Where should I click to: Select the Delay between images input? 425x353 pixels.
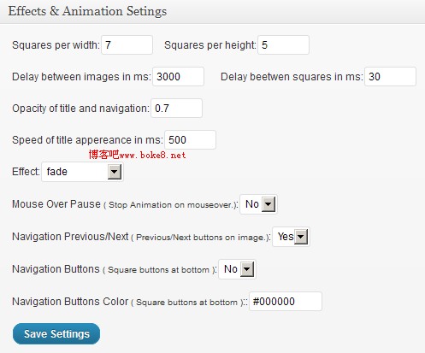click(178, 76)
